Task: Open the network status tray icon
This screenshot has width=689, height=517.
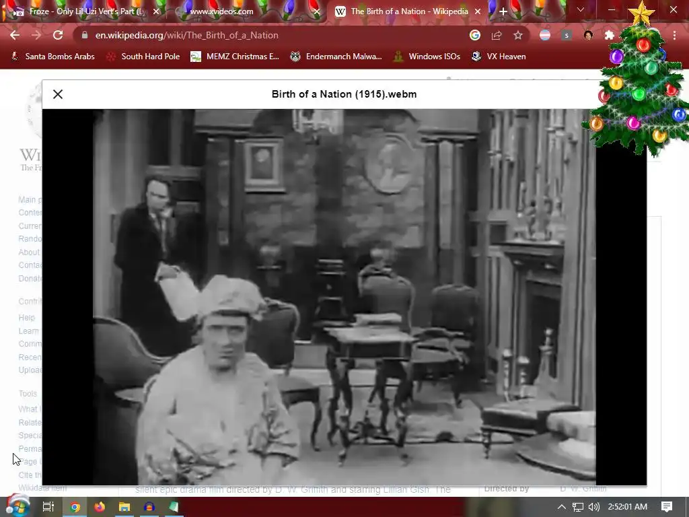Action: point(578,507)
